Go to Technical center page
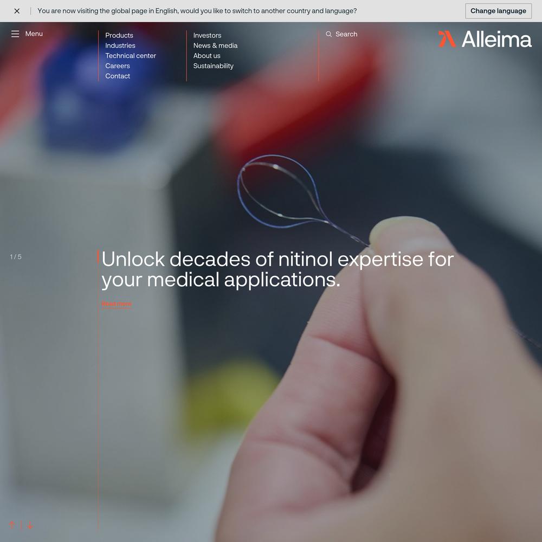The height and width of the screenshot is (542, 542). [x=130, y=56]
